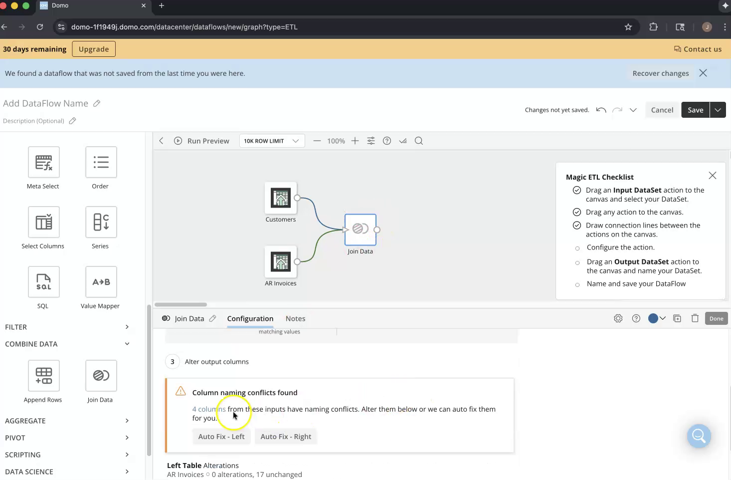Open the 10K ROW LIMIT dropdown

click(x=272, y=141)
